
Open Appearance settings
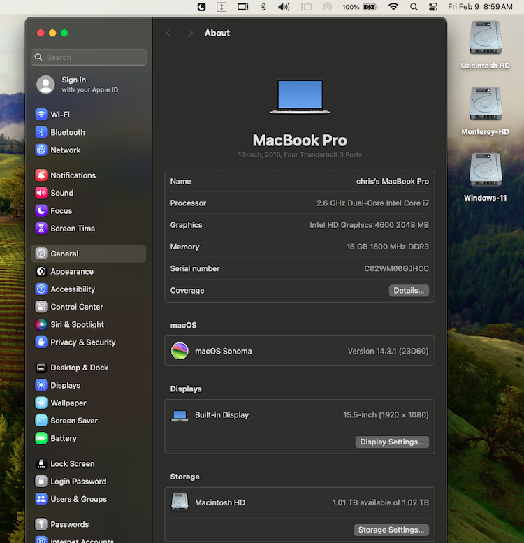(89, 271)
